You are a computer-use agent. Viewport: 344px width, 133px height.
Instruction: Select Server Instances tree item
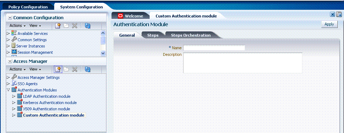[30, 46]
